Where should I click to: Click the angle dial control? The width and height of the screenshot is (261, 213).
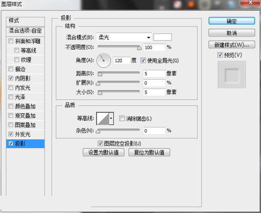click(103, 60)
